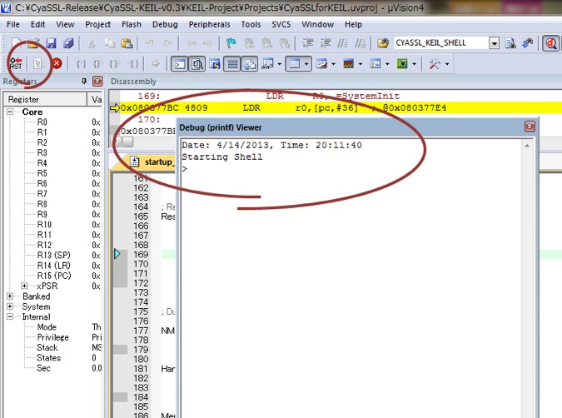
Task: Toggle the Disassembly Window button
Action: tap(196, 64)
